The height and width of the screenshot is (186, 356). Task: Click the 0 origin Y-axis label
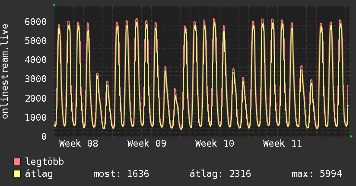44,136
